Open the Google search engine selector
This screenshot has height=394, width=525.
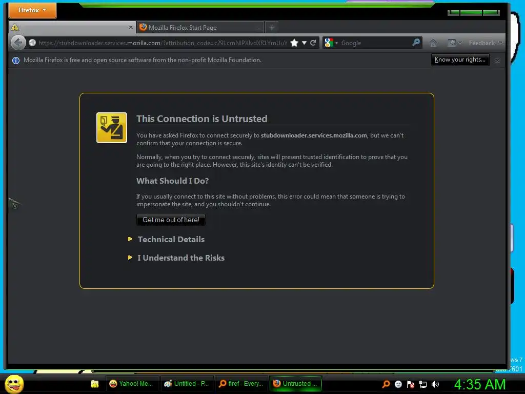(331, 43)
